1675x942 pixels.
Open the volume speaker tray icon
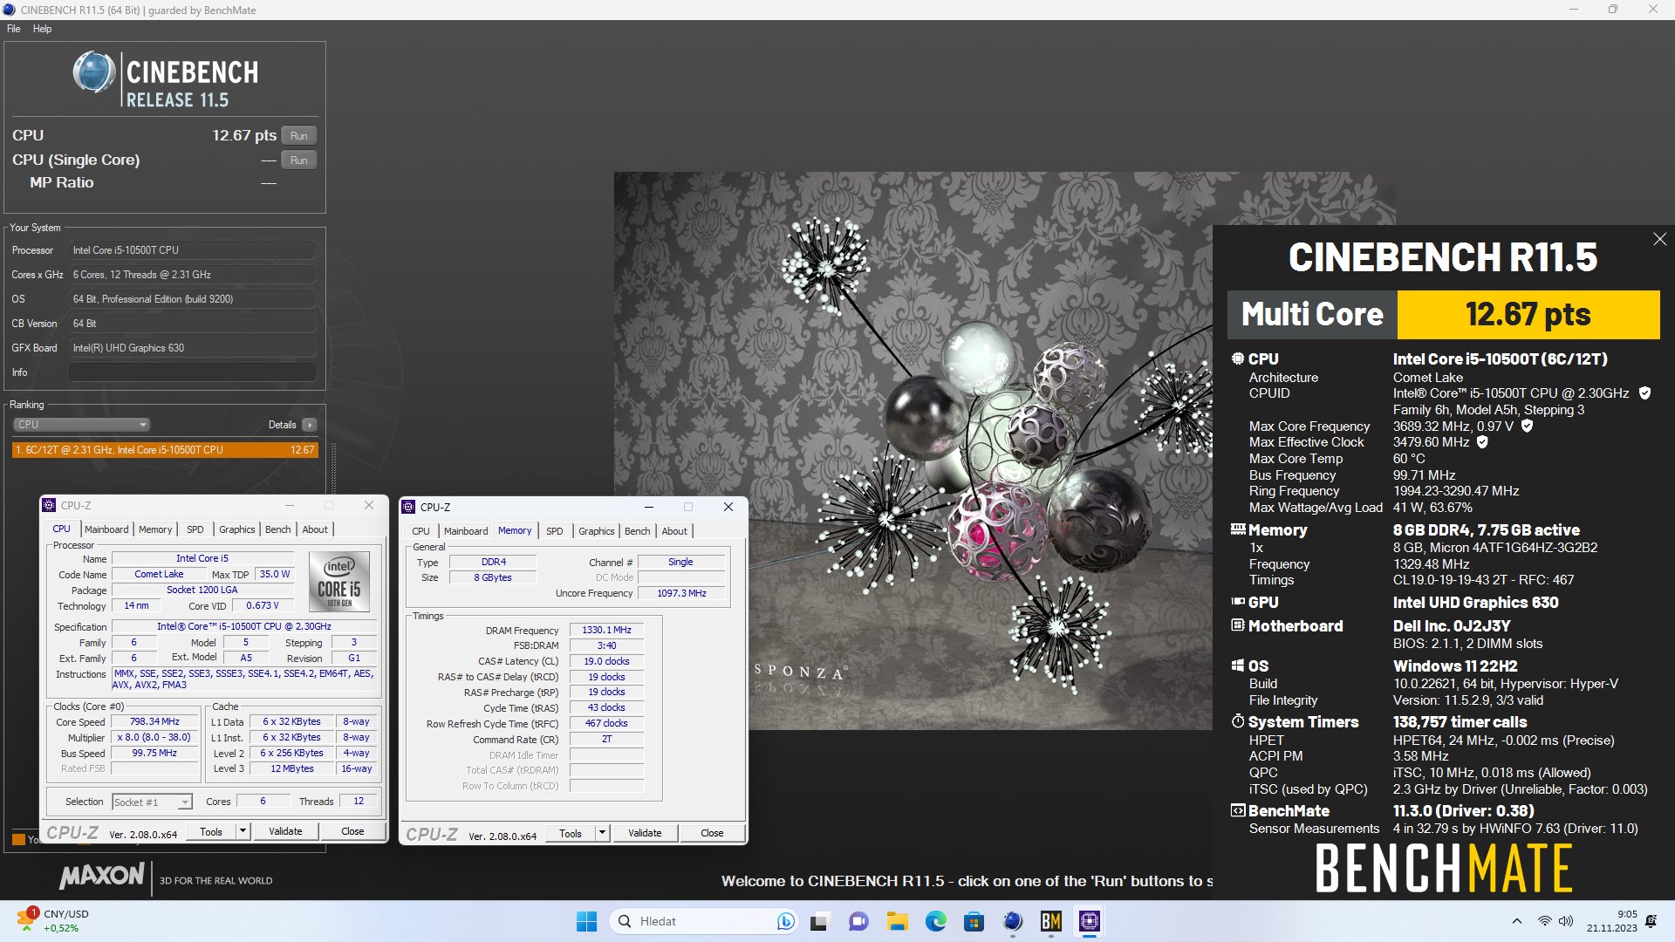(x=1566, y=921)
